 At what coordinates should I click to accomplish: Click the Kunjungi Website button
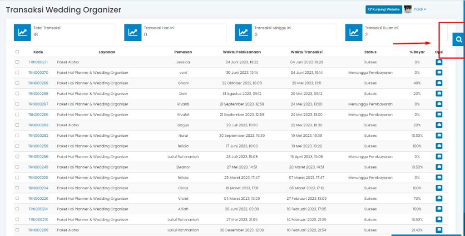point(384,9)
